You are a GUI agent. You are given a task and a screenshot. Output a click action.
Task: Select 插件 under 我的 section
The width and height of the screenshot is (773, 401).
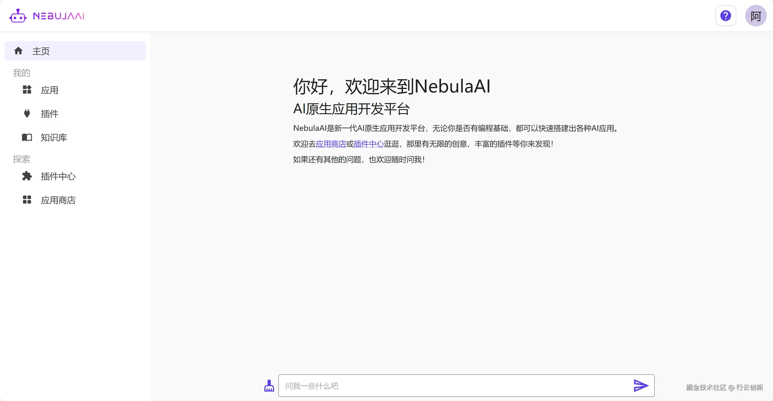[x=50, y=114]
